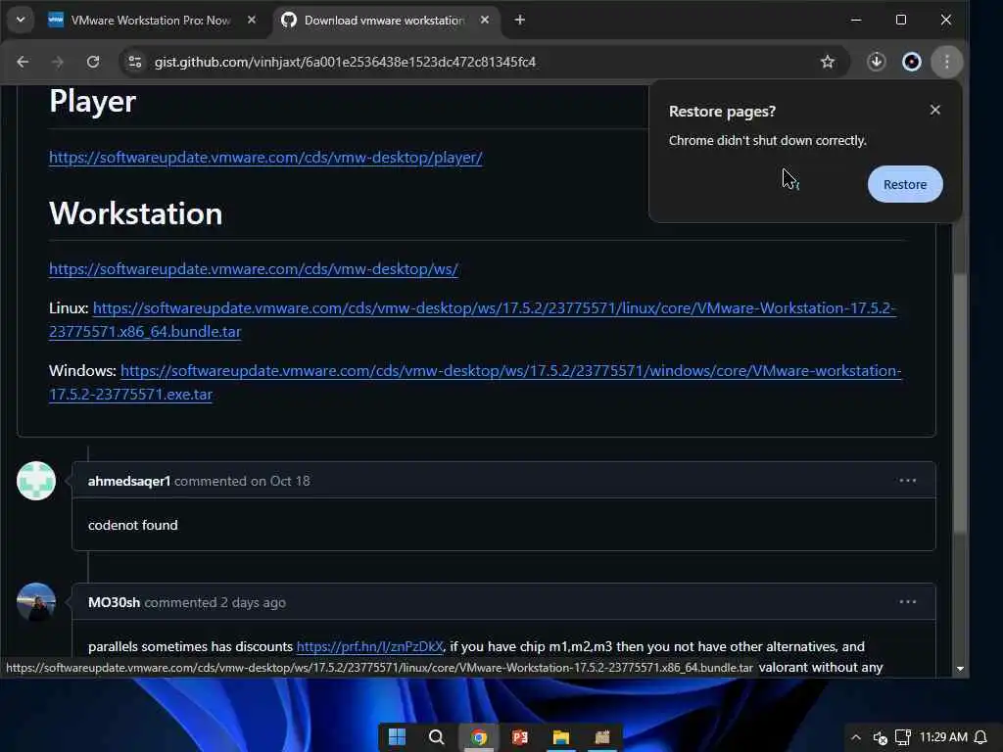This screenshot has width=1003, height=752.
Task: Click the 'codenot found' comment text
Action: [133, 525]
